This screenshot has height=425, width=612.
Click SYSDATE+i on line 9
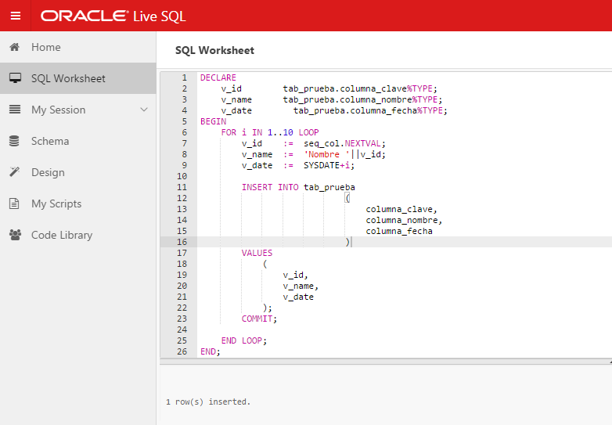(x=329, y=165)
